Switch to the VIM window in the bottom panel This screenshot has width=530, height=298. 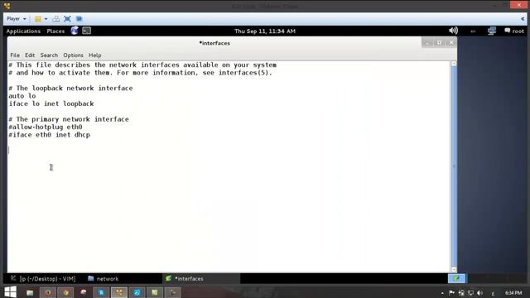(43, 279)
